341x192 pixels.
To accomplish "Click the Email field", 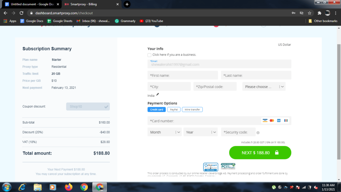I will click(219, 64).
